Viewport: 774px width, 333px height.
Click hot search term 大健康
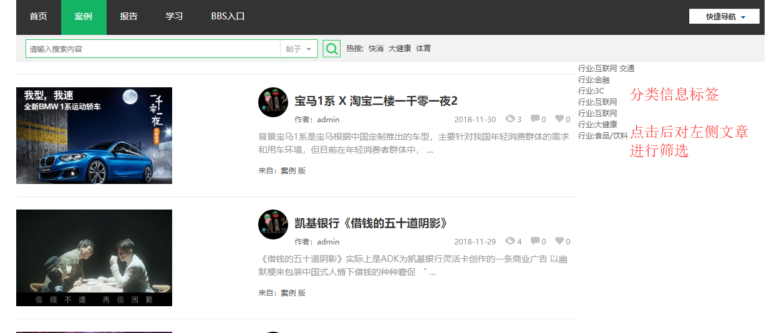pos(400,49)
